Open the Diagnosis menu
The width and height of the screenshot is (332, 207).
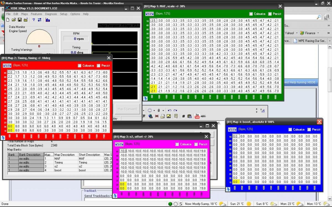tap(51, 14)
